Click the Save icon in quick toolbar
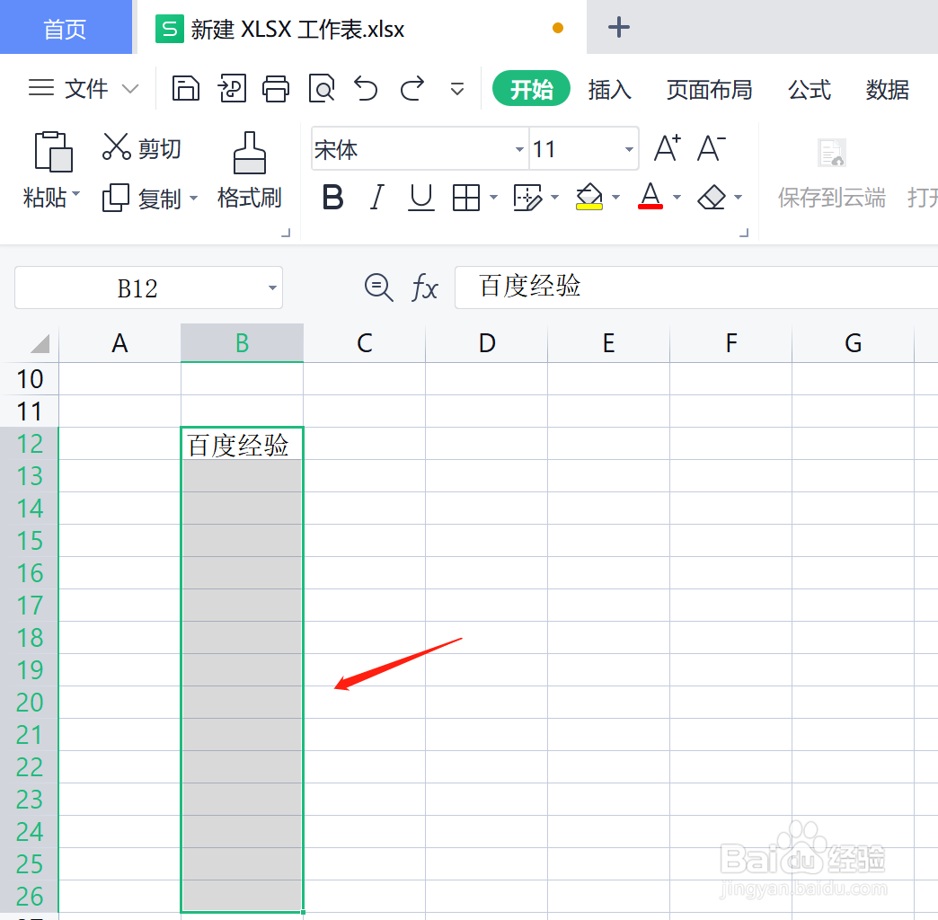This screenshot has width=938, height=920. coord(185,89)
